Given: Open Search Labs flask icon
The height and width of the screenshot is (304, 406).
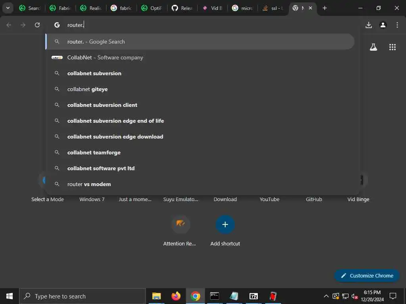Looking at the screenshot, I should (x=373, y=47).
